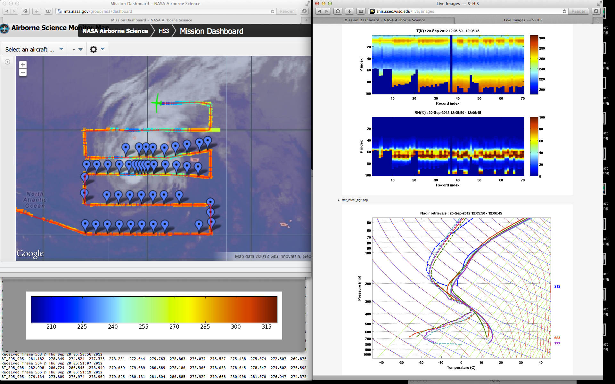The height and width of the screenshot is (384, 615).
Task: Open new tab in left browser window
Action: coord(306,20)
